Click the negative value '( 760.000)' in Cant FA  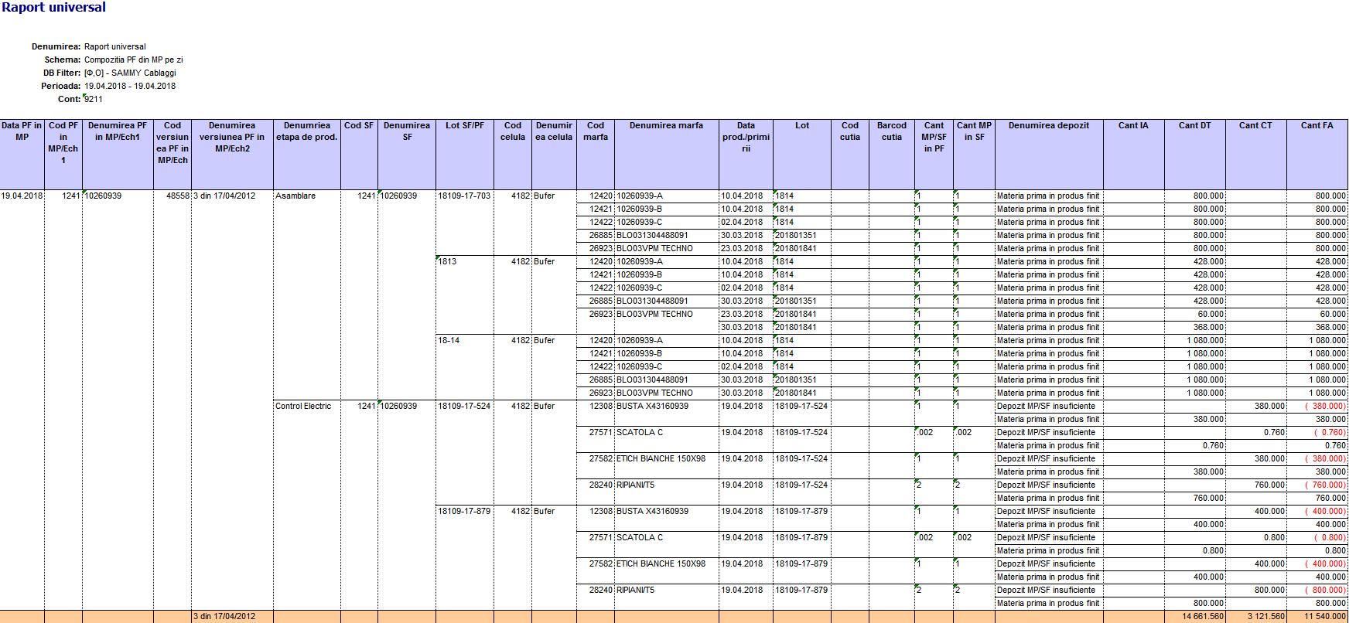[x=1325, y=485]
